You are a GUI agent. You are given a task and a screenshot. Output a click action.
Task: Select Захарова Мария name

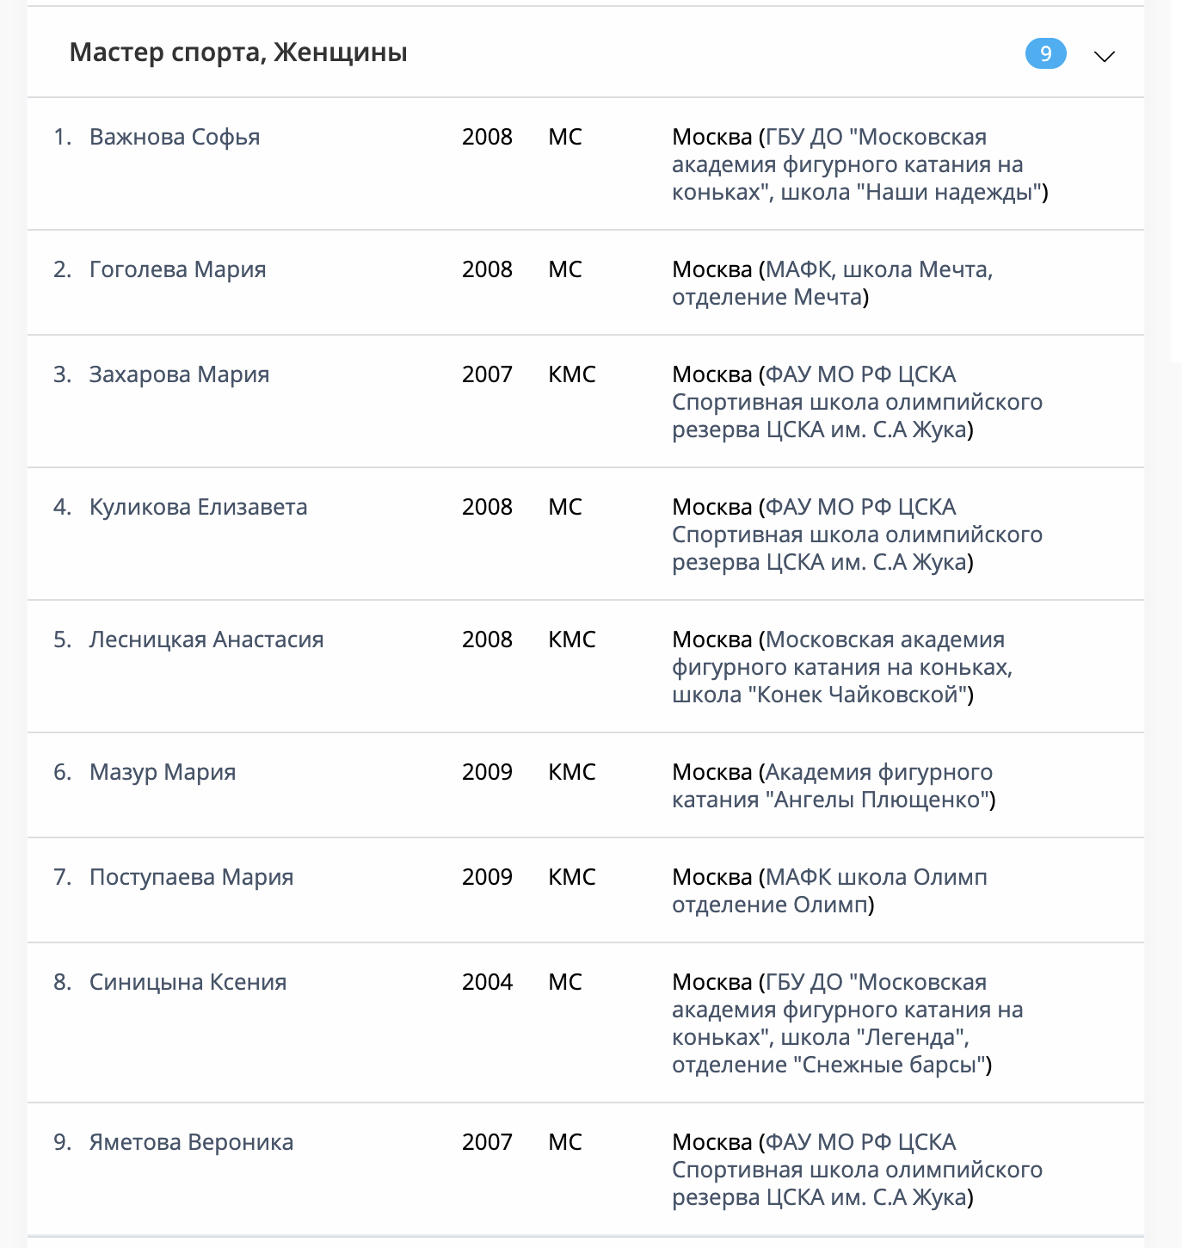click(179, 374)
